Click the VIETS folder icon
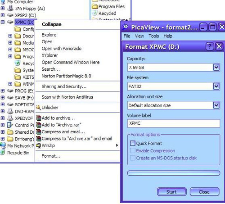The width and height of the screenshot is (225, 204). 18,77
